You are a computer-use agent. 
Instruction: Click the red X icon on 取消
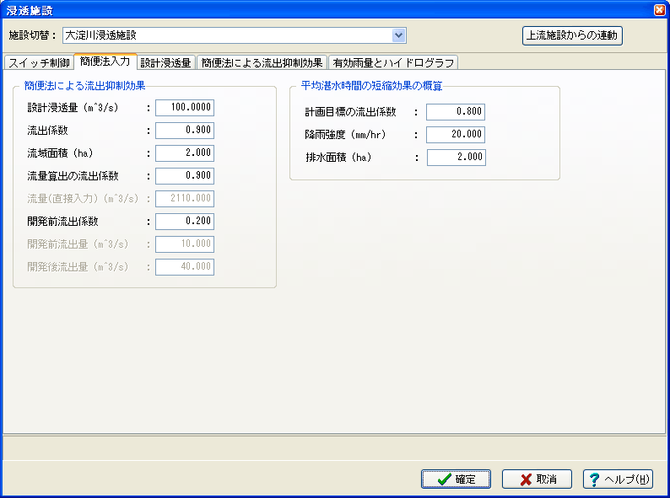[526, 479]
